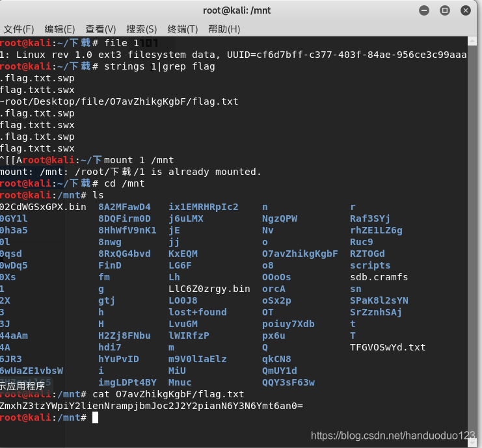Click the 44aAm directory name
482x448 pixels.
click(x=14, y=336)
